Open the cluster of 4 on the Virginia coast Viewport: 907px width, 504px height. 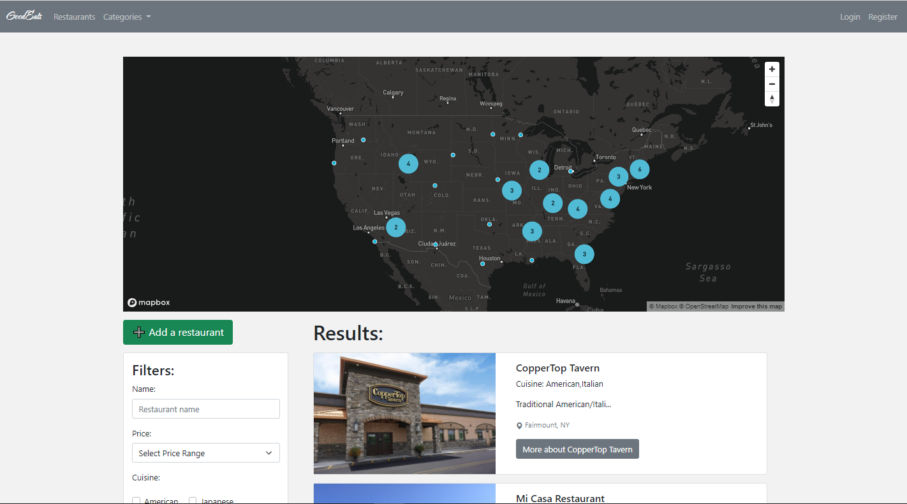610,199
